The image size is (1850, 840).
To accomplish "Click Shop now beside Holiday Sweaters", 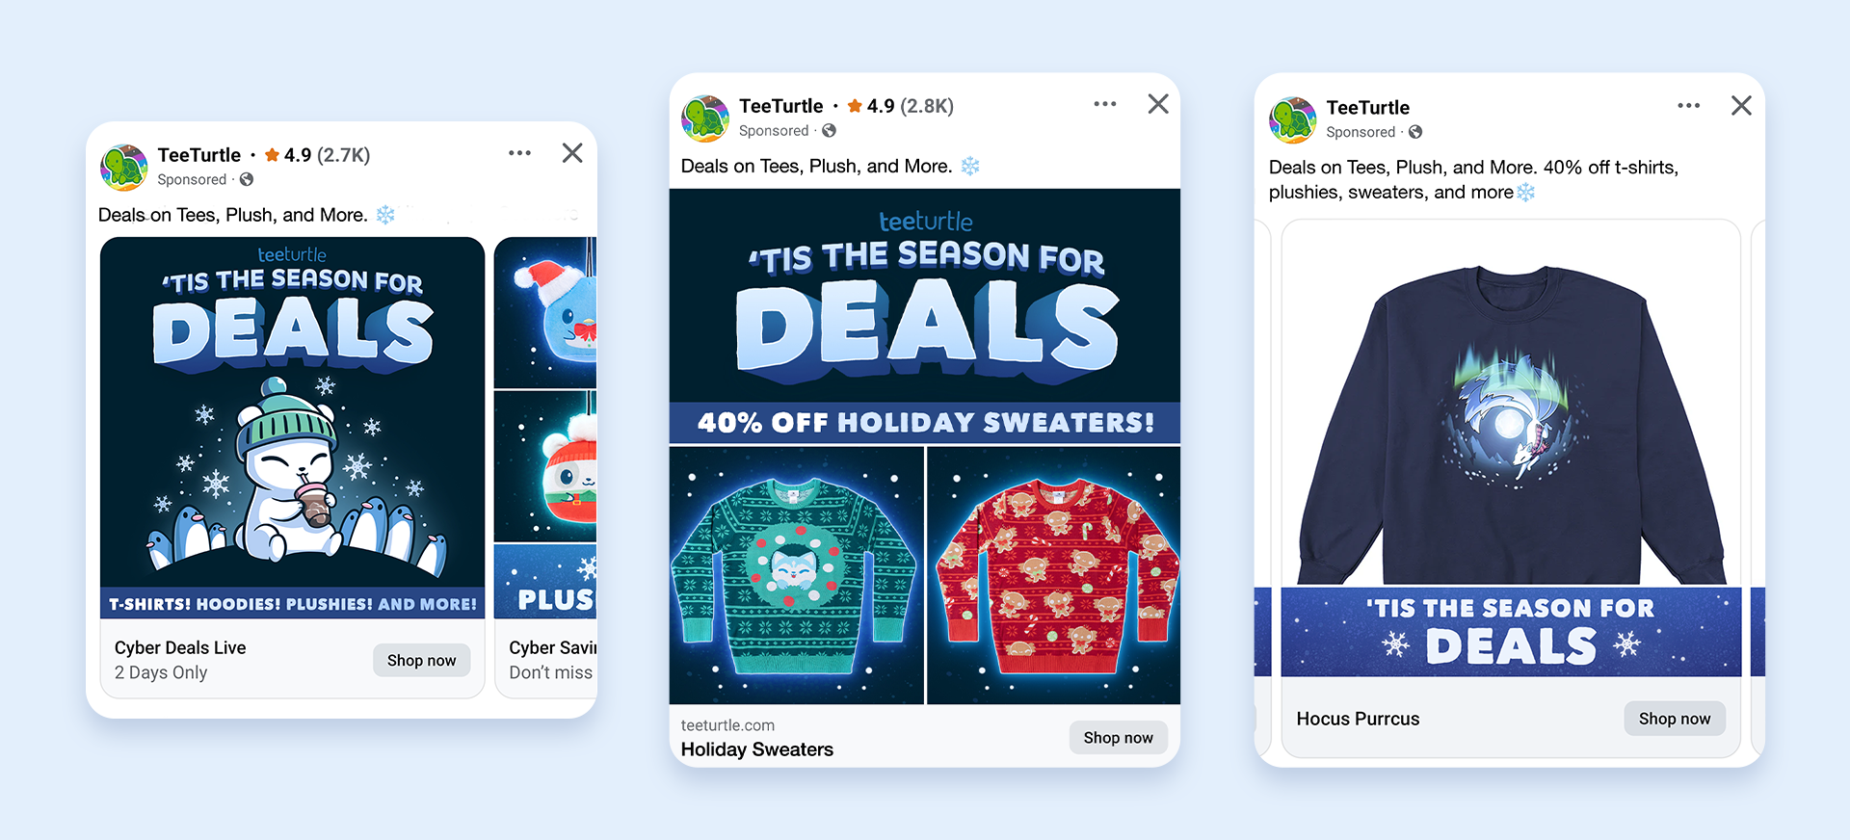I will pos(1118,737).
